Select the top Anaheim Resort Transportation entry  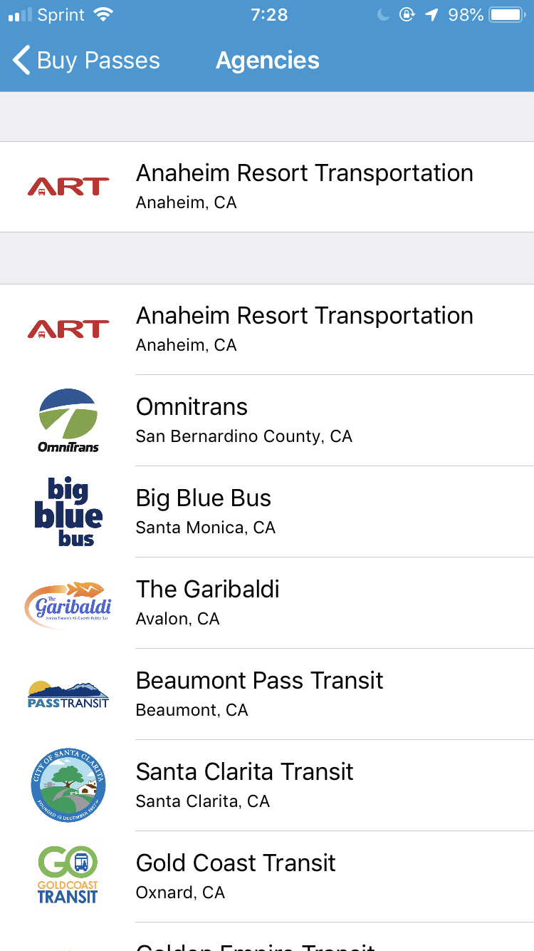pos(267,187)
